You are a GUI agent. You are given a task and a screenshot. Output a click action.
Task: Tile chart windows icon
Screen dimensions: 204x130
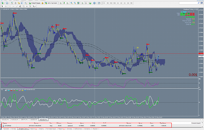pos(78,3)
